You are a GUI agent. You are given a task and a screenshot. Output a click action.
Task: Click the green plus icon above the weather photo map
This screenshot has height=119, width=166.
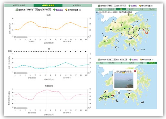[131, 59]
